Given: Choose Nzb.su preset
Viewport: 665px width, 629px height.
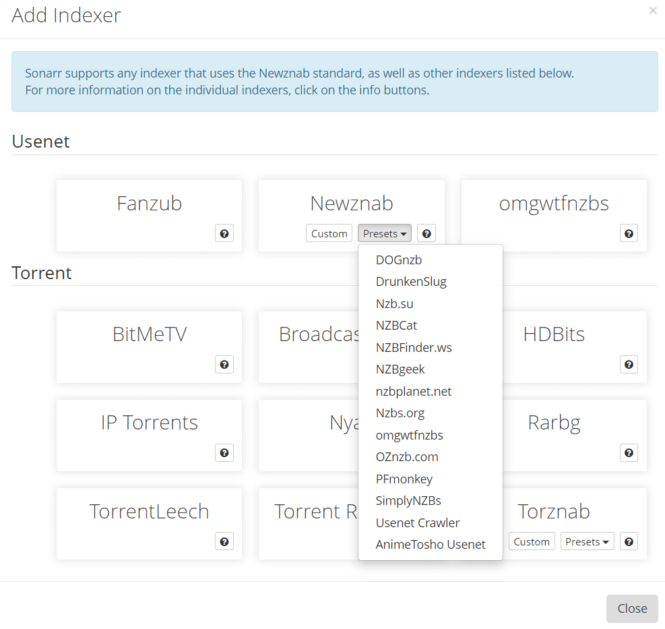Looking at the screenshot, I should point(431,304).
